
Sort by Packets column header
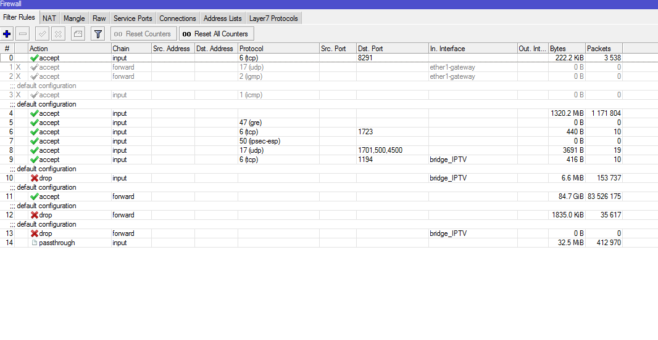[x=604, y=49]
